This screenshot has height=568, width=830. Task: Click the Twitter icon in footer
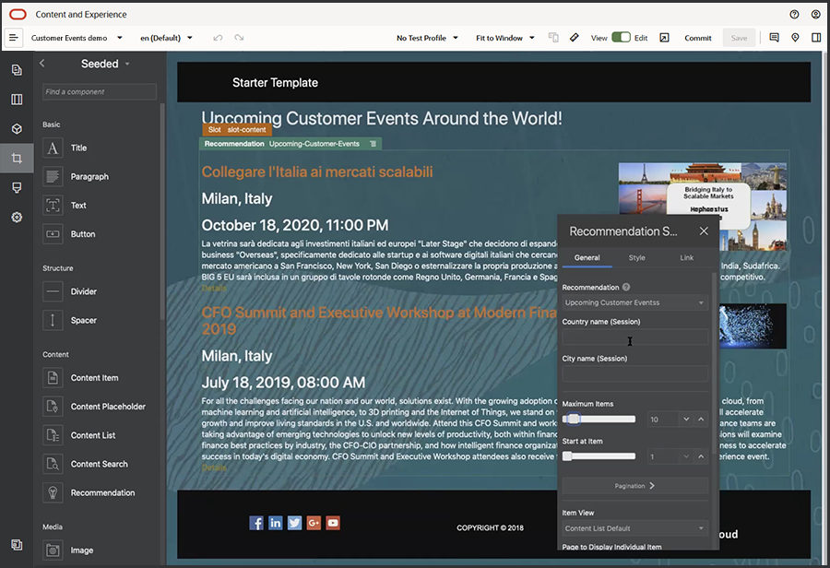pos(294,523)
